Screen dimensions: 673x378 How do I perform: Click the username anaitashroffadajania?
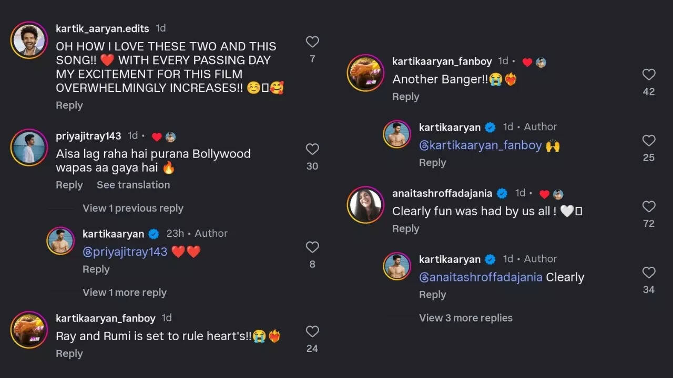coord(442,193)
